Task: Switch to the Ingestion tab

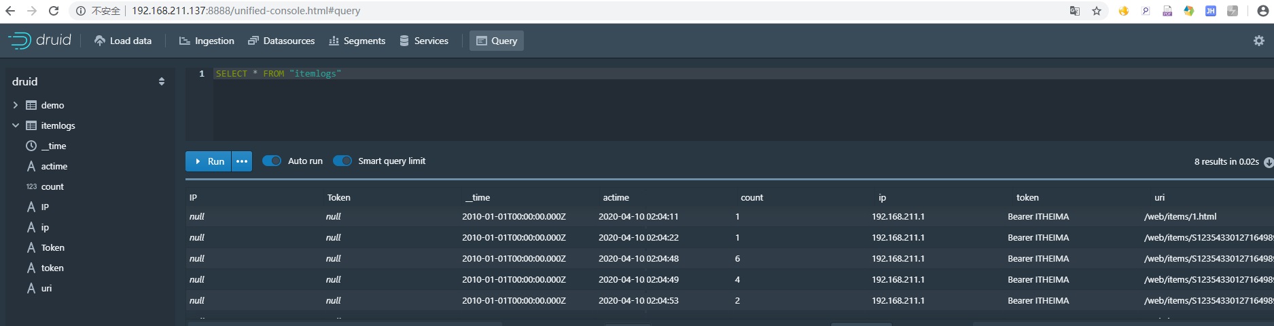Action: click(207, 41)
